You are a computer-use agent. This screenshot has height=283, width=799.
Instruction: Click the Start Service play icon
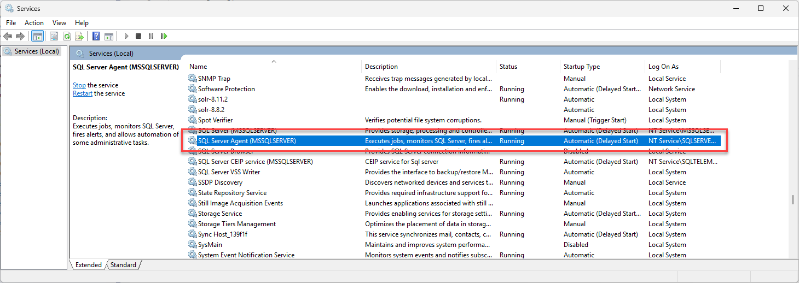[x=126, y=37]
